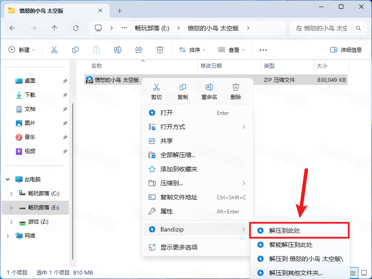This screenshot has height=279, width=372.
Task: Click the search magnifier icon
Action: coord(358,28)
